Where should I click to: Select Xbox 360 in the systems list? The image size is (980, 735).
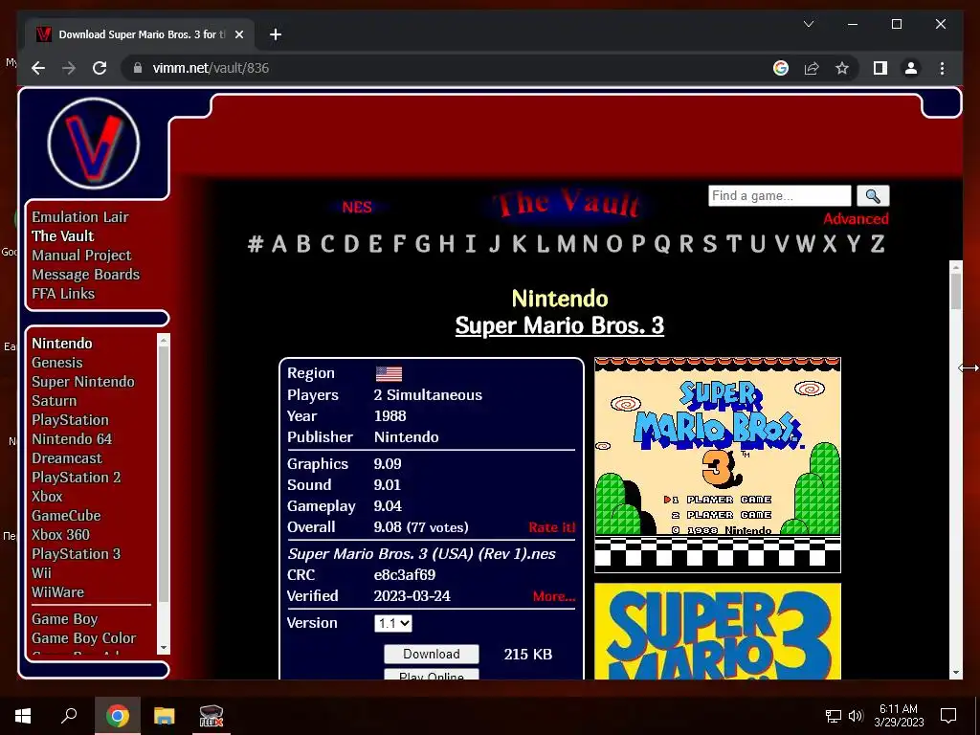coord(60,535)
